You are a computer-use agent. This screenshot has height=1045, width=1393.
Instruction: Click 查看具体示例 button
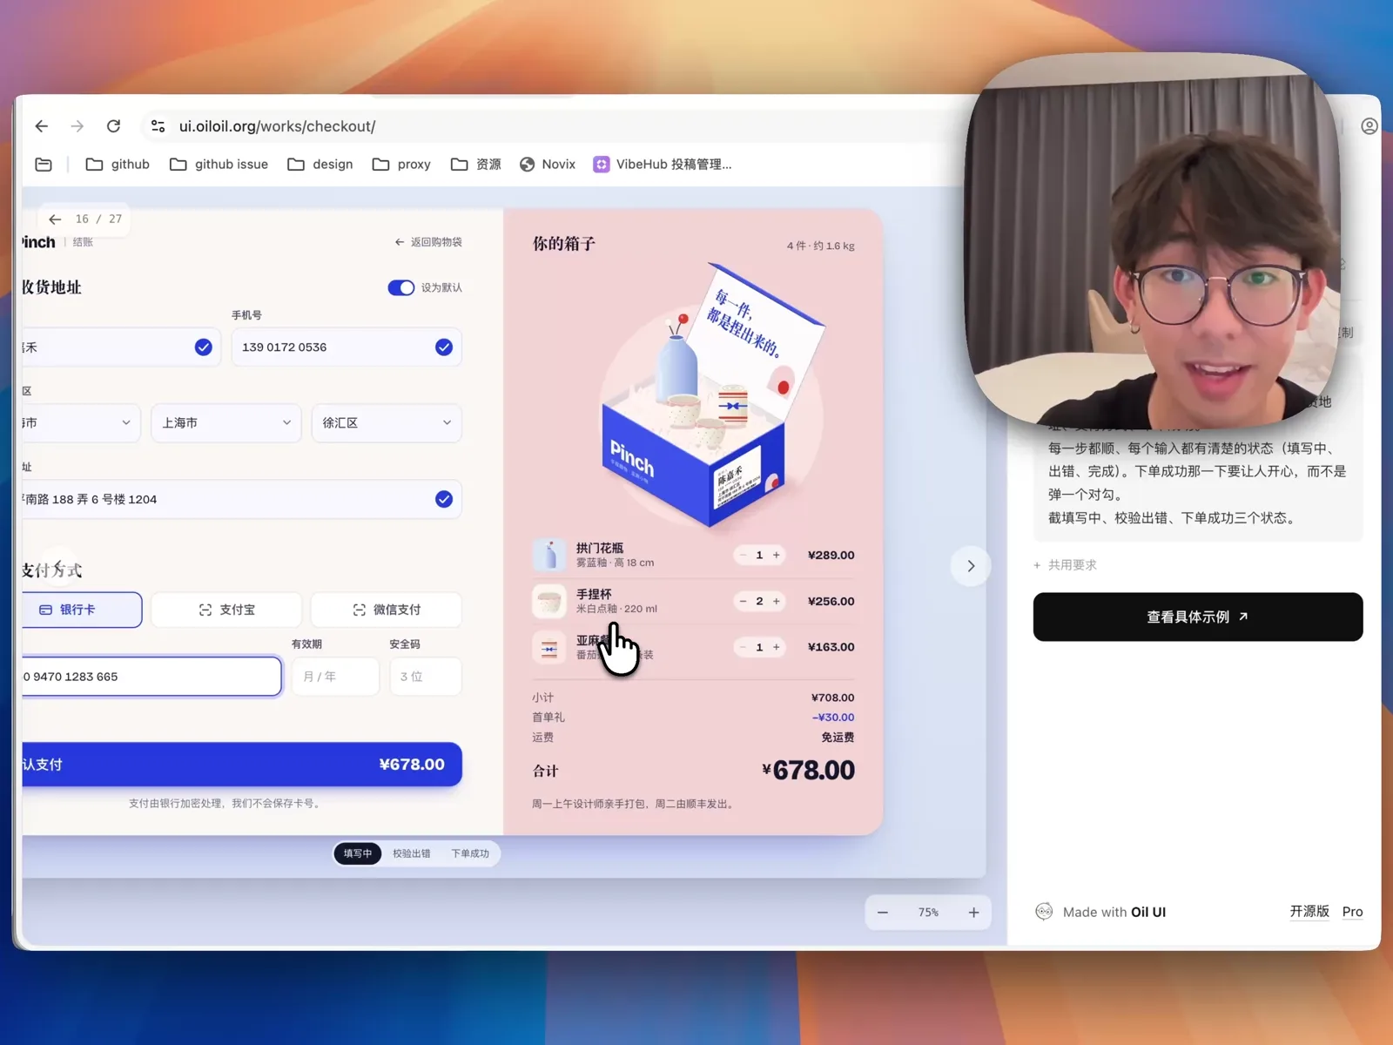1198,617
